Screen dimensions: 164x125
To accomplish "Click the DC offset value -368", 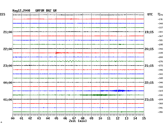I will [160, 103].
